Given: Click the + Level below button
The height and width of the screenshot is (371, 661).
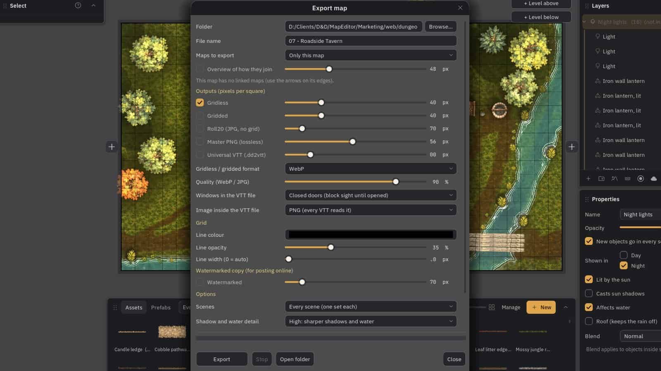Looking at the screenshot, I should 541,17.
